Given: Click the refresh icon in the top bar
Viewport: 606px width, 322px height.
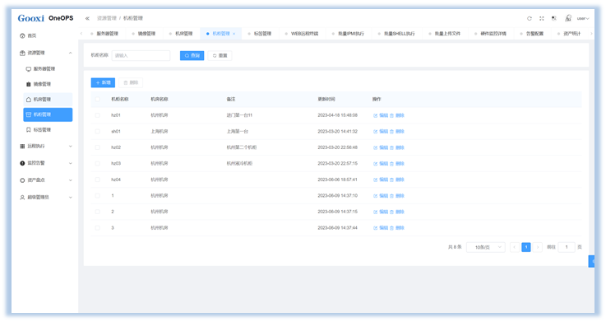Looking at the screenshot, I should [x=530, y=18].
